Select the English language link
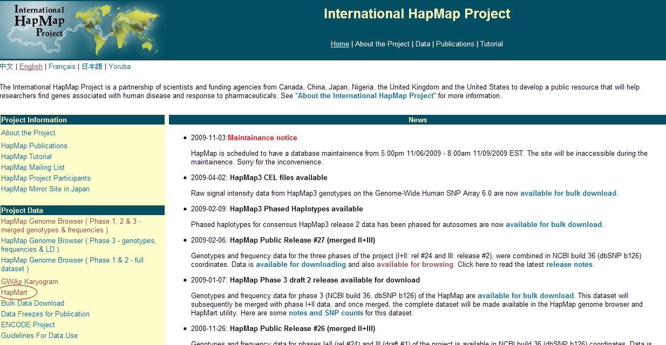The image size is (666, 345). pyautogui.click(x=31, y=67)
